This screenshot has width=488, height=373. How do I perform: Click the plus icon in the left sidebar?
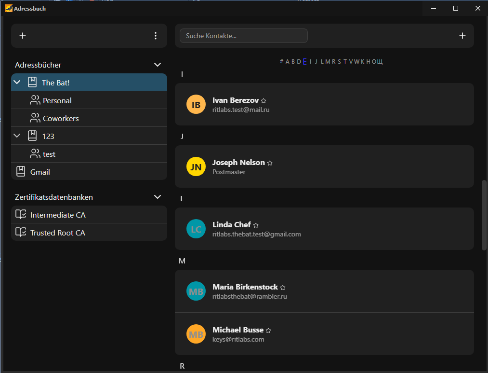tap(23, 36)
